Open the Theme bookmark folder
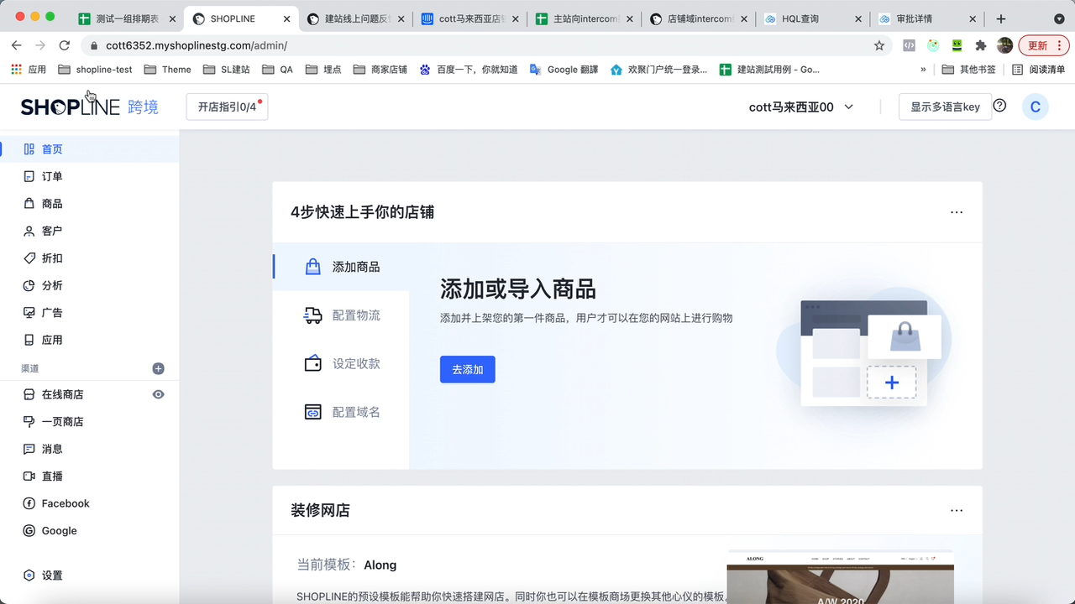Image resolution: width=1075 pixels, height=604 pixels. pyautogui.click(x=168, y=70)
